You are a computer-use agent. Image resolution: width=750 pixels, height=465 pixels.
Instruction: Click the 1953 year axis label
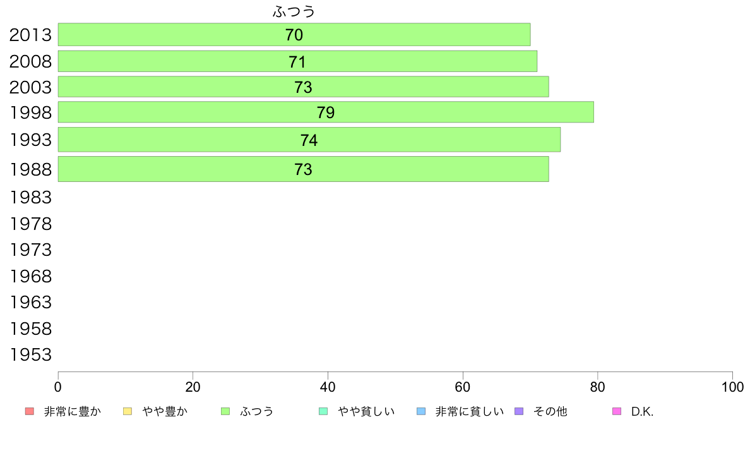coord(30,355)
